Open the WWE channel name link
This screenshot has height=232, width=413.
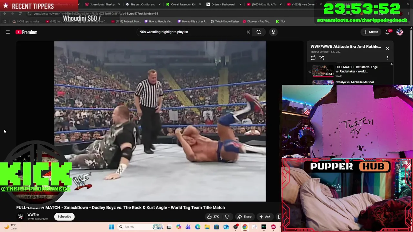coord(31,215)
